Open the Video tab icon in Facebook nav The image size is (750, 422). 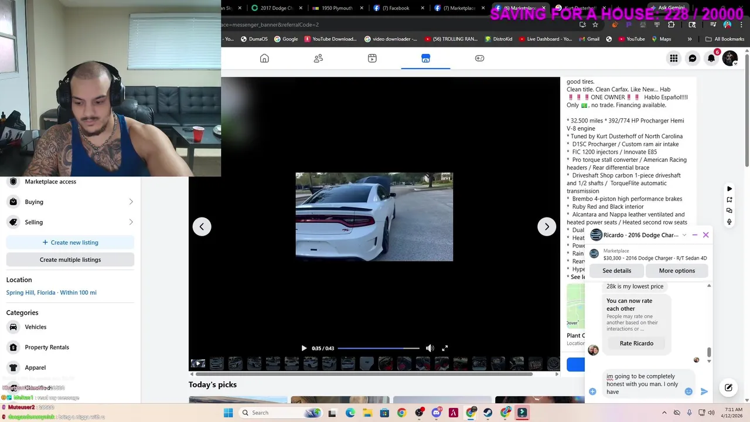pos(372,58)
